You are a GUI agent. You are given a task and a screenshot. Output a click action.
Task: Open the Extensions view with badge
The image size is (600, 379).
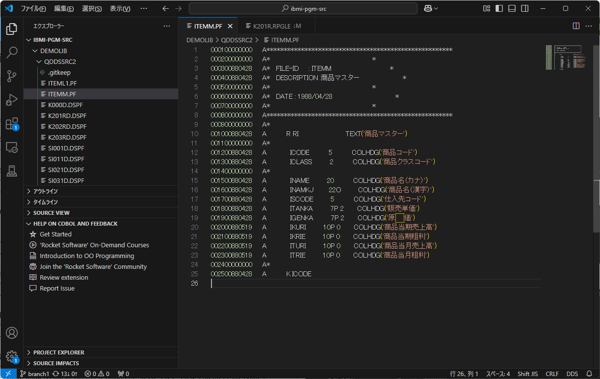(12, 123)
